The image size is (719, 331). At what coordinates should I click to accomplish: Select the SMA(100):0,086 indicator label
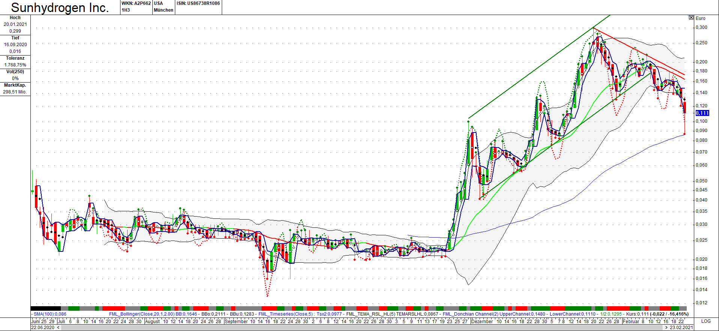(x=50, y=314)
